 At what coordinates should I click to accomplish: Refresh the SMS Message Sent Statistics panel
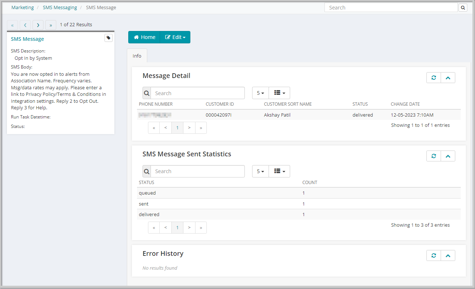433,156
